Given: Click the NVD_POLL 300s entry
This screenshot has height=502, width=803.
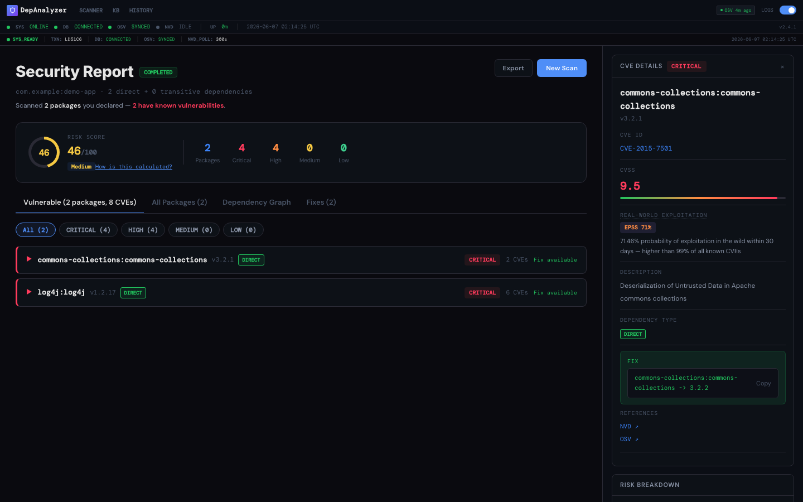Looking at the screenshot, I should tap(207, 40).
